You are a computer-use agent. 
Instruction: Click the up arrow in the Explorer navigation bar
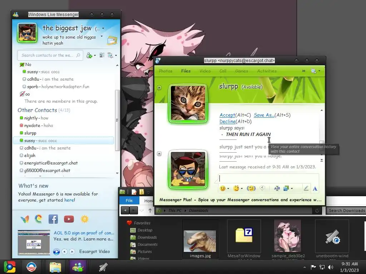[x=150, y=210]
